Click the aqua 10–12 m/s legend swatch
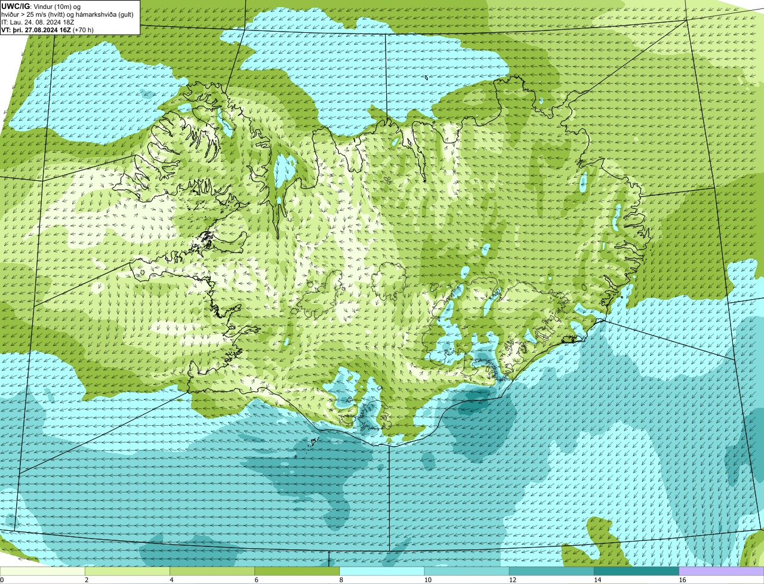Screen dimensions: 764x584 pyautogui.click(x=467, y=571)
